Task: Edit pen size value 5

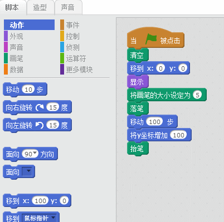Action: point(197,95)
